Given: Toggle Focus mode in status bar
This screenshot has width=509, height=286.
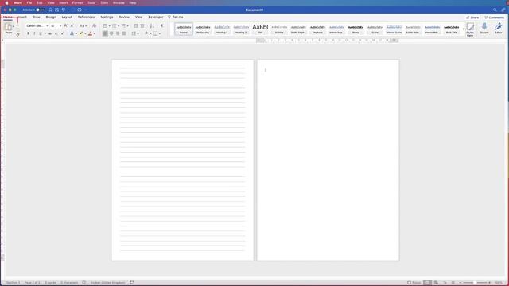Looking at the screenshot, I should [414, 283].
